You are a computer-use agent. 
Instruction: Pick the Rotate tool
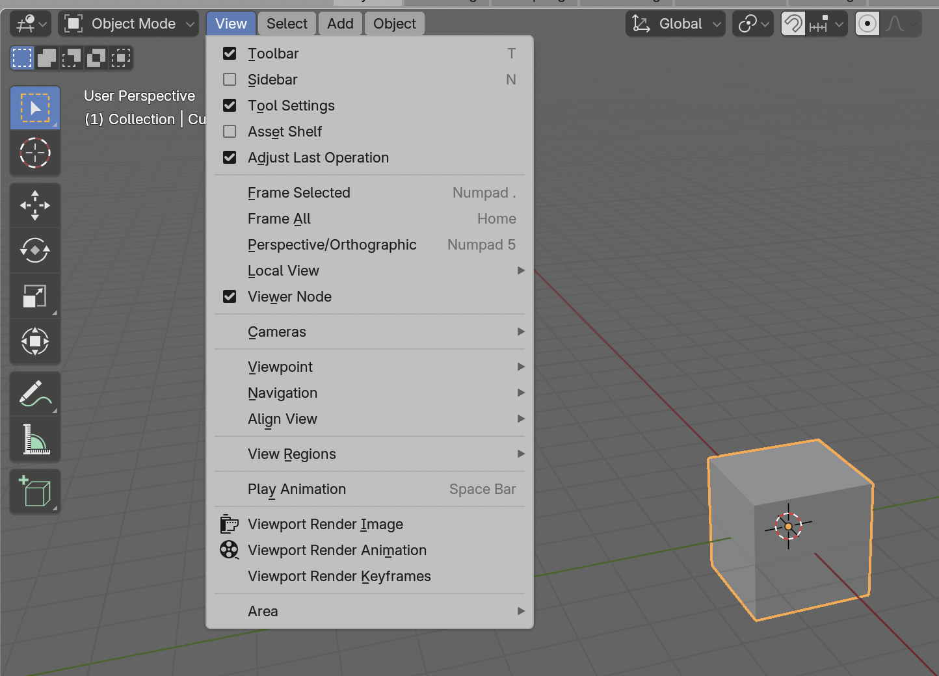coord(35,250)
